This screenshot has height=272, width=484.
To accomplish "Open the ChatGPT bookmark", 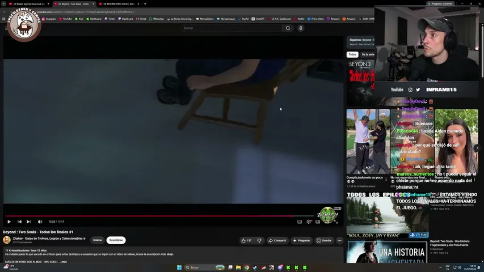I will [258, 19].
